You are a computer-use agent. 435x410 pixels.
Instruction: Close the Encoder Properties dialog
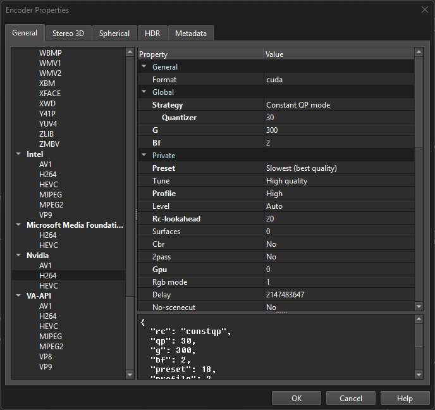(x=424, y=9)
